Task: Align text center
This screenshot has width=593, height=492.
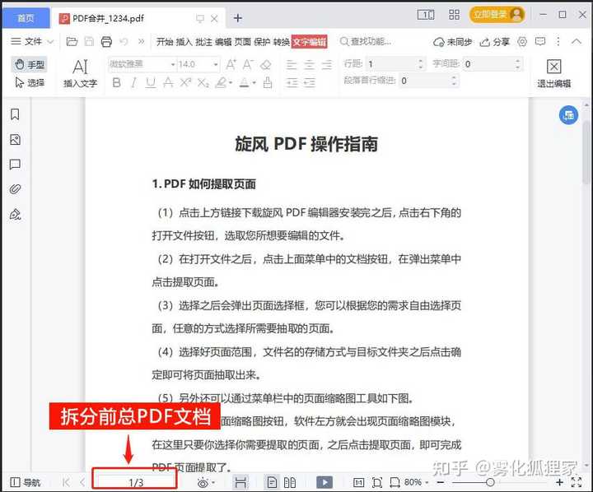Action: [310, 65]
